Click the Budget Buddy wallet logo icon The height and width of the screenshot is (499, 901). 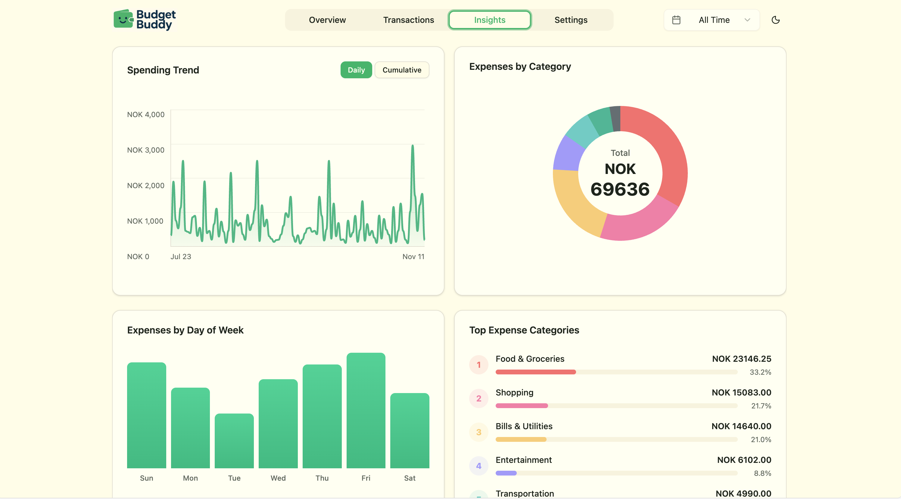123,19
